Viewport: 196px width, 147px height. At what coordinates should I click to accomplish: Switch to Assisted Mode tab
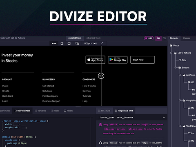point(75,38)
